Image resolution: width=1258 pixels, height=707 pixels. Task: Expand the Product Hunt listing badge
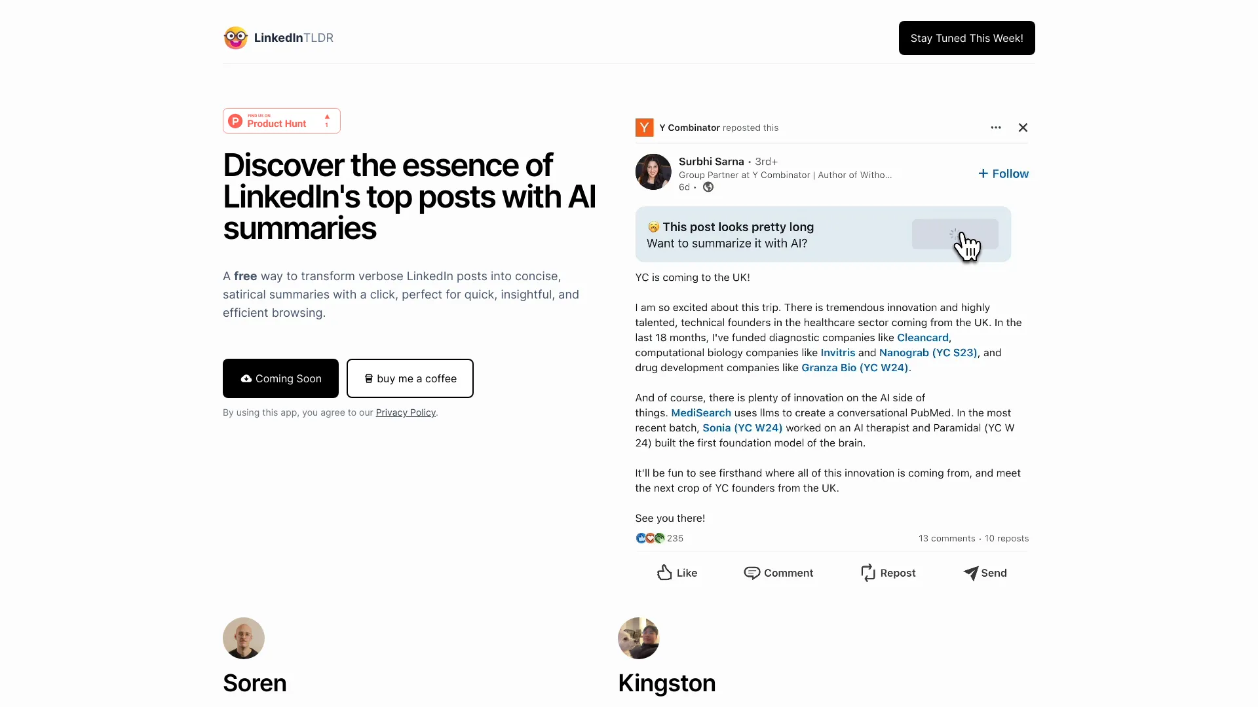point(282,121)
